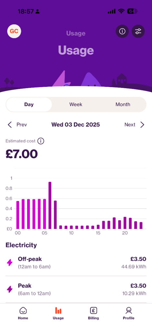Tap the Estimated cost info icon
Image resolution: width=152 pixels, height=332 pixels.
(x=41, y=141)
